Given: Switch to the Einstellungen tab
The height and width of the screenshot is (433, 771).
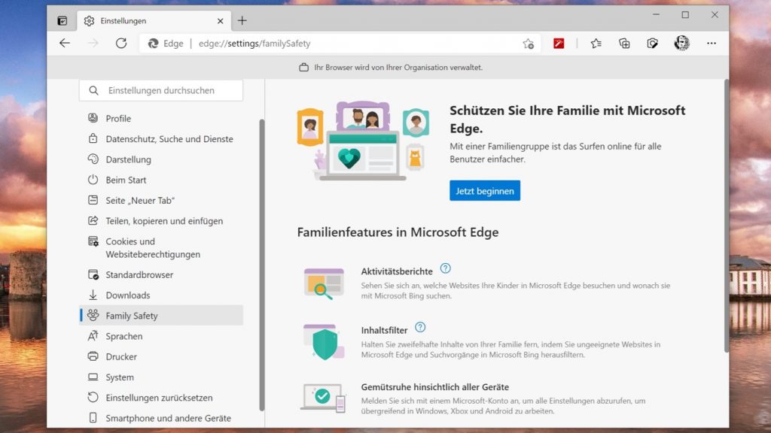Looking at the screenshot, I should tap(151, 20).
